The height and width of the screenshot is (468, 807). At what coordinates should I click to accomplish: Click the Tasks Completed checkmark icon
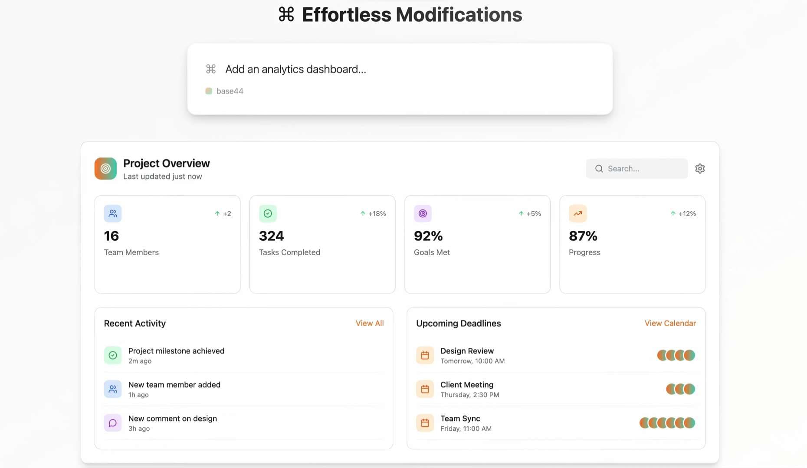268,213
